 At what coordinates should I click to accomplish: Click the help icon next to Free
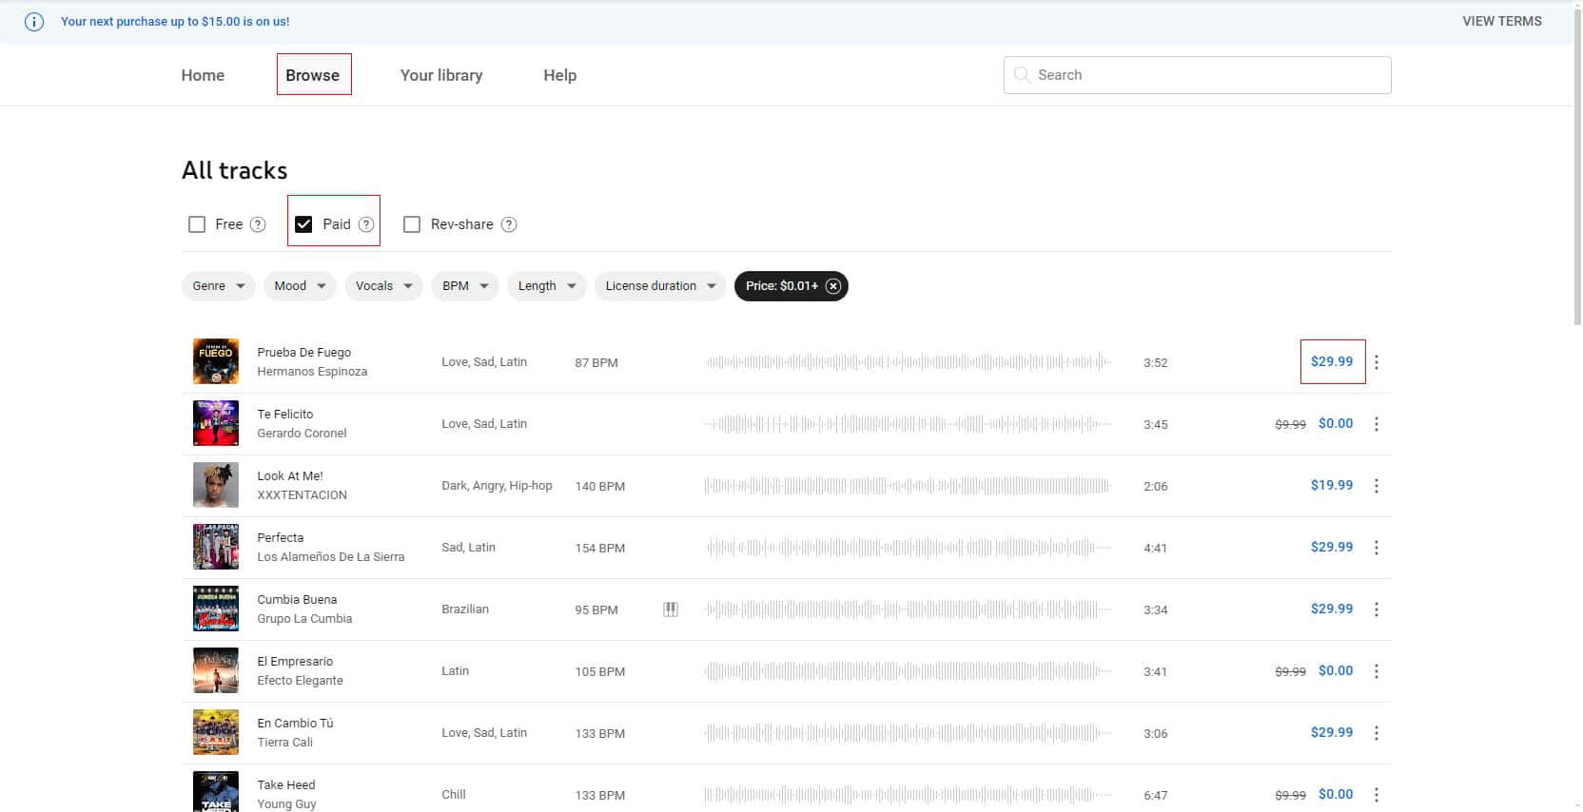[258, 224]
